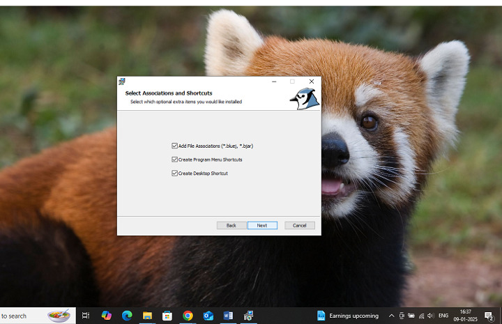This screenshot has height=324, width=502.
Task: Click the taskbar search box
Action: (38, 316)
